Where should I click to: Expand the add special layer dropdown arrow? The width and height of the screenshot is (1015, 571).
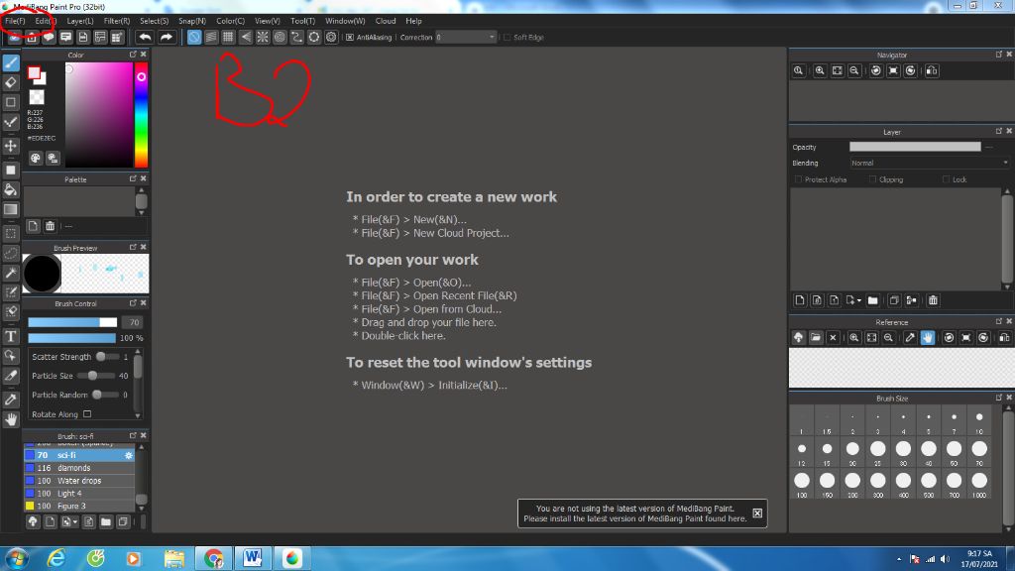tap(859, 300)
